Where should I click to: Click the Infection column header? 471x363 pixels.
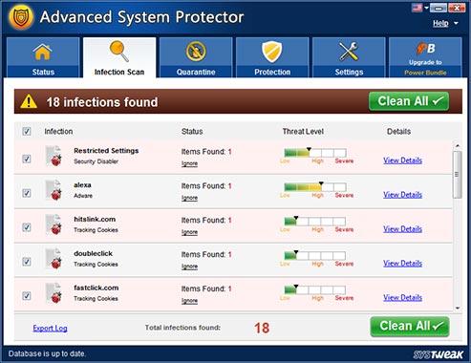click(58, 131)
